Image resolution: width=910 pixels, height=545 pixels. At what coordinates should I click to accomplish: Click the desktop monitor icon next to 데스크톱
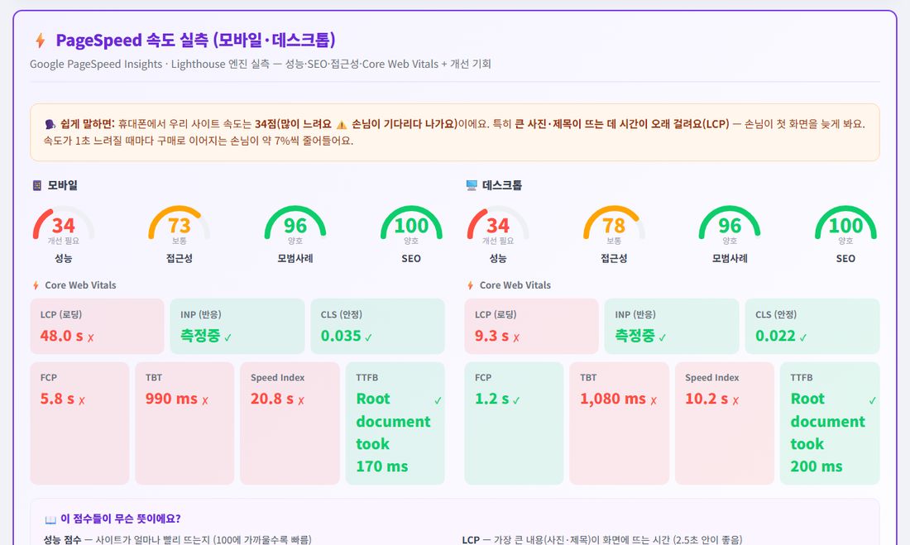[x=472, y=185]
